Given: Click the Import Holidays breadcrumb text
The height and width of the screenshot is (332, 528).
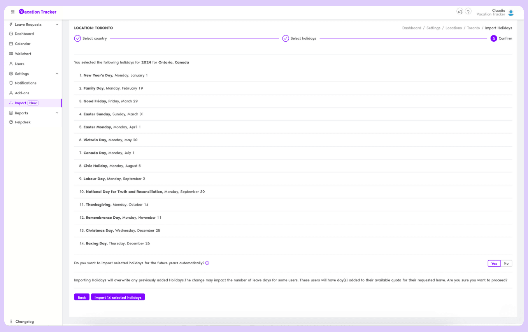Looking at the screenshot, I should coord(498,28).
